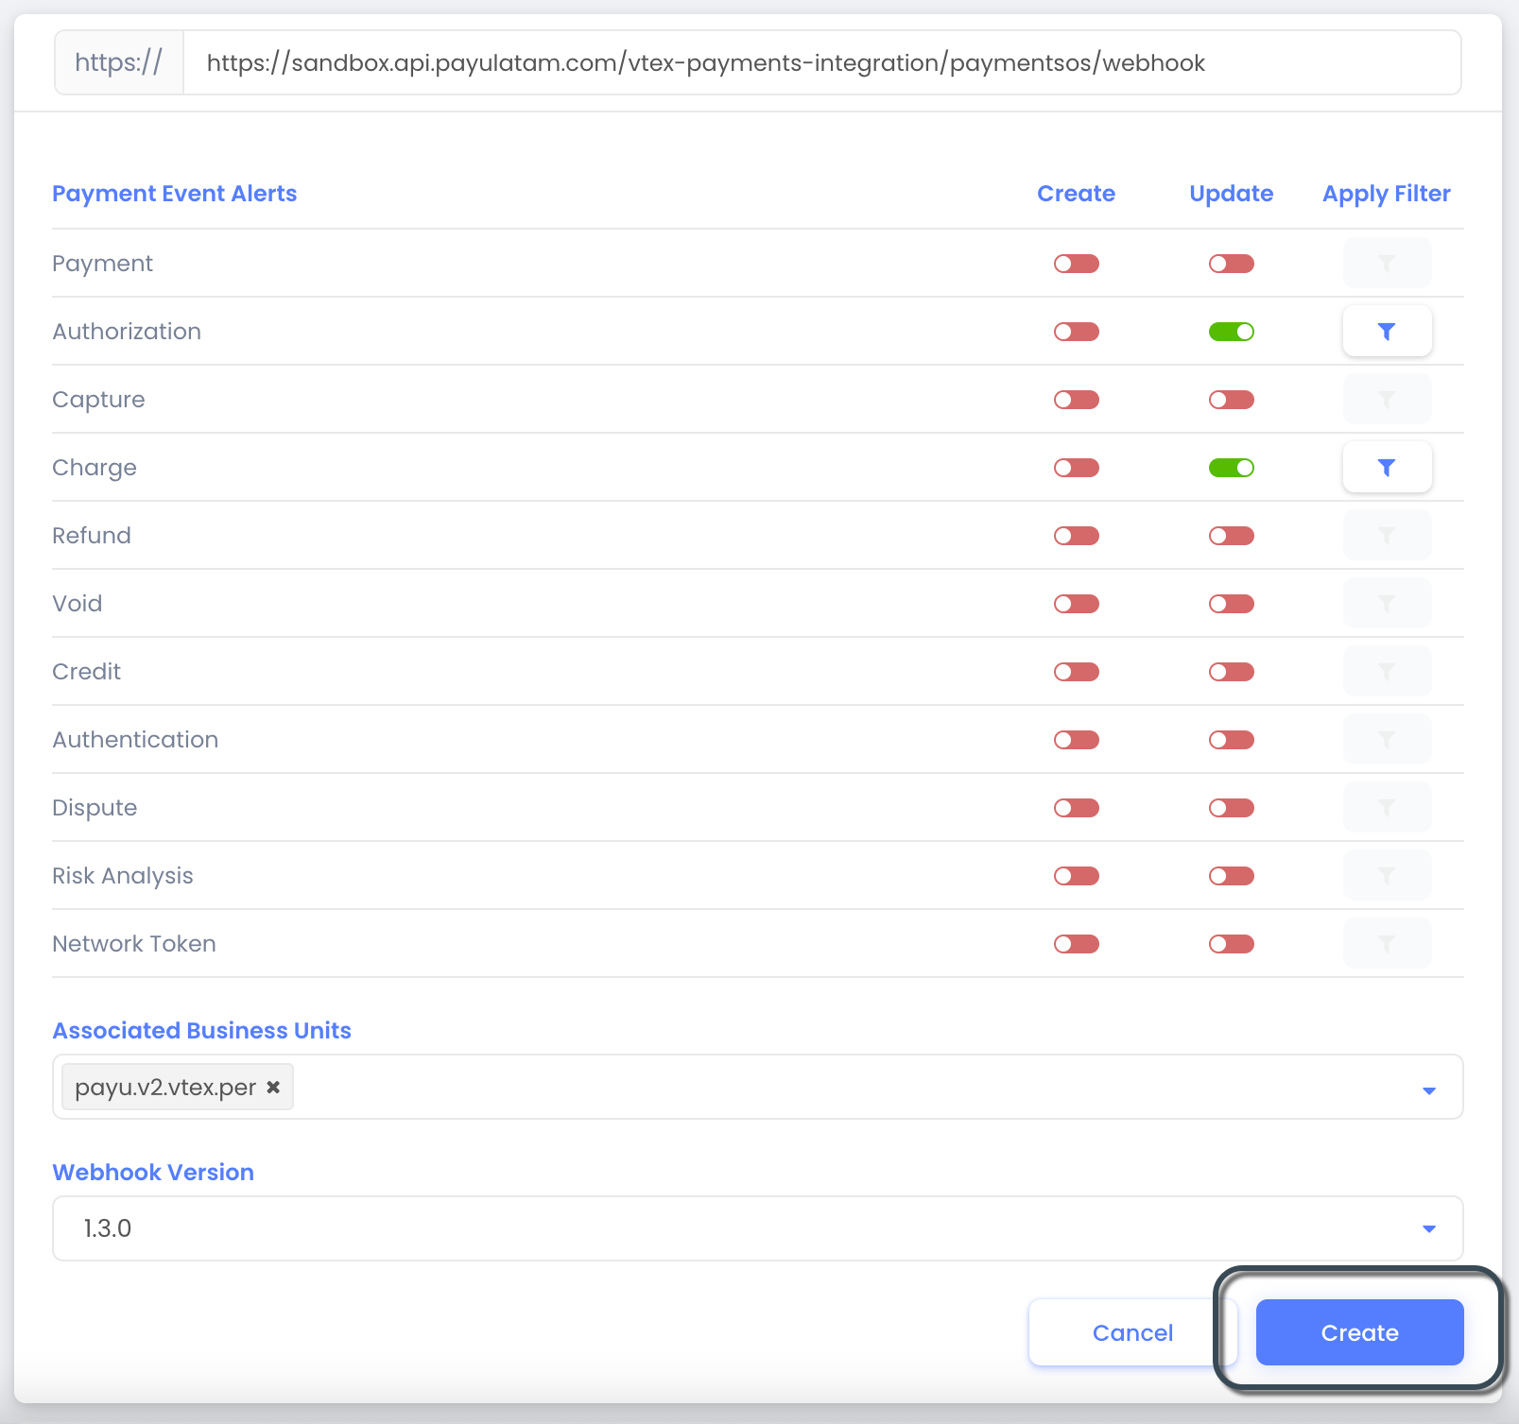
Task: Click the Create column header
Action: pyautogui.click(x=1077, y=194)
